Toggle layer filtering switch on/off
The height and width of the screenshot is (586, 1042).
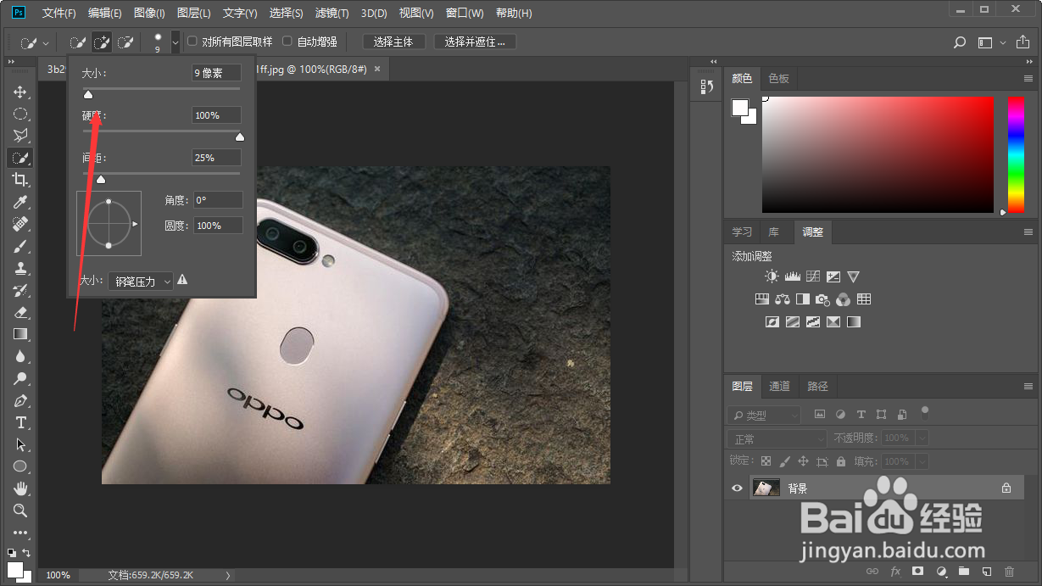tap(925, 413)
